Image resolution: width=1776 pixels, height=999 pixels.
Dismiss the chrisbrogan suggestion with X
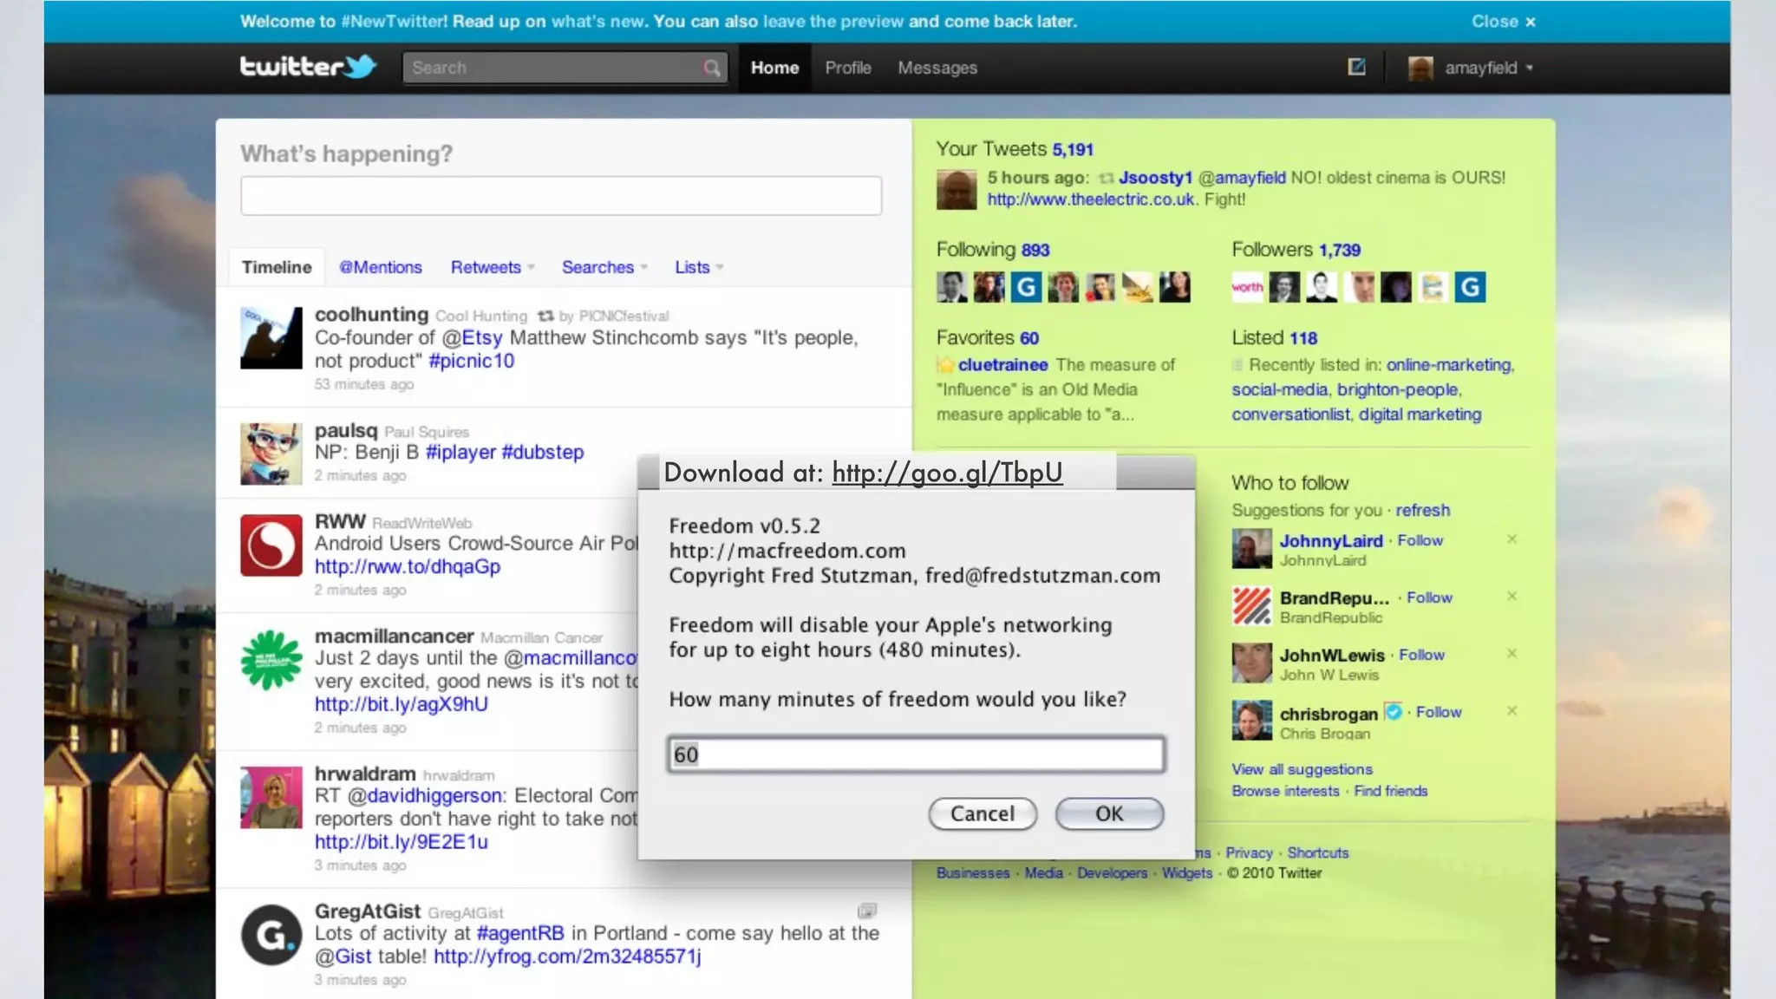tap(1512, 711)
